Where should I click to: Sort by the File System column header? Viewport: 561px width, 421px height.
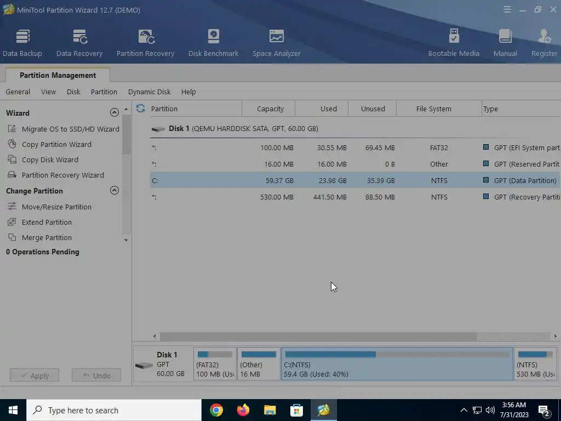pos(439,109)
